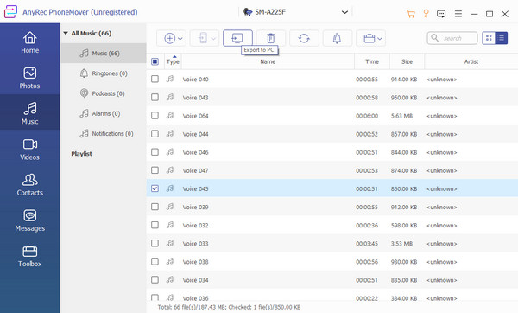Check the Voice 046 checkbox

click(155, 152)
